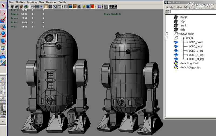Viewport: 216px width, 136px height.
Task: Collapse the LOD_0 group
Action: tap(167, 38)
